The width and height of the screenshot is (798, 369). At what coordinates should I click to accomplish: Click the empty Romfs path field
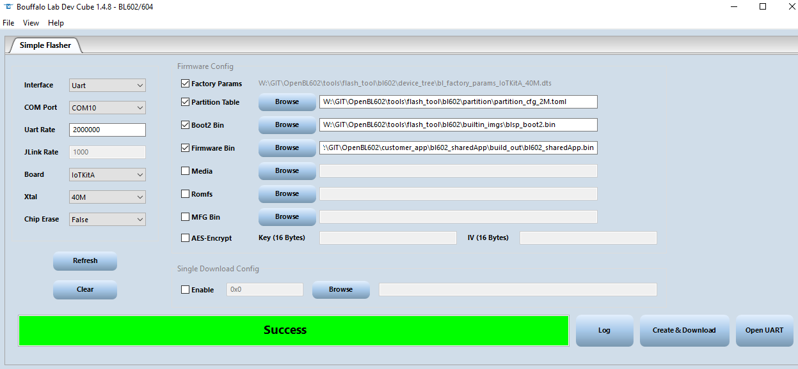[458, 194]
